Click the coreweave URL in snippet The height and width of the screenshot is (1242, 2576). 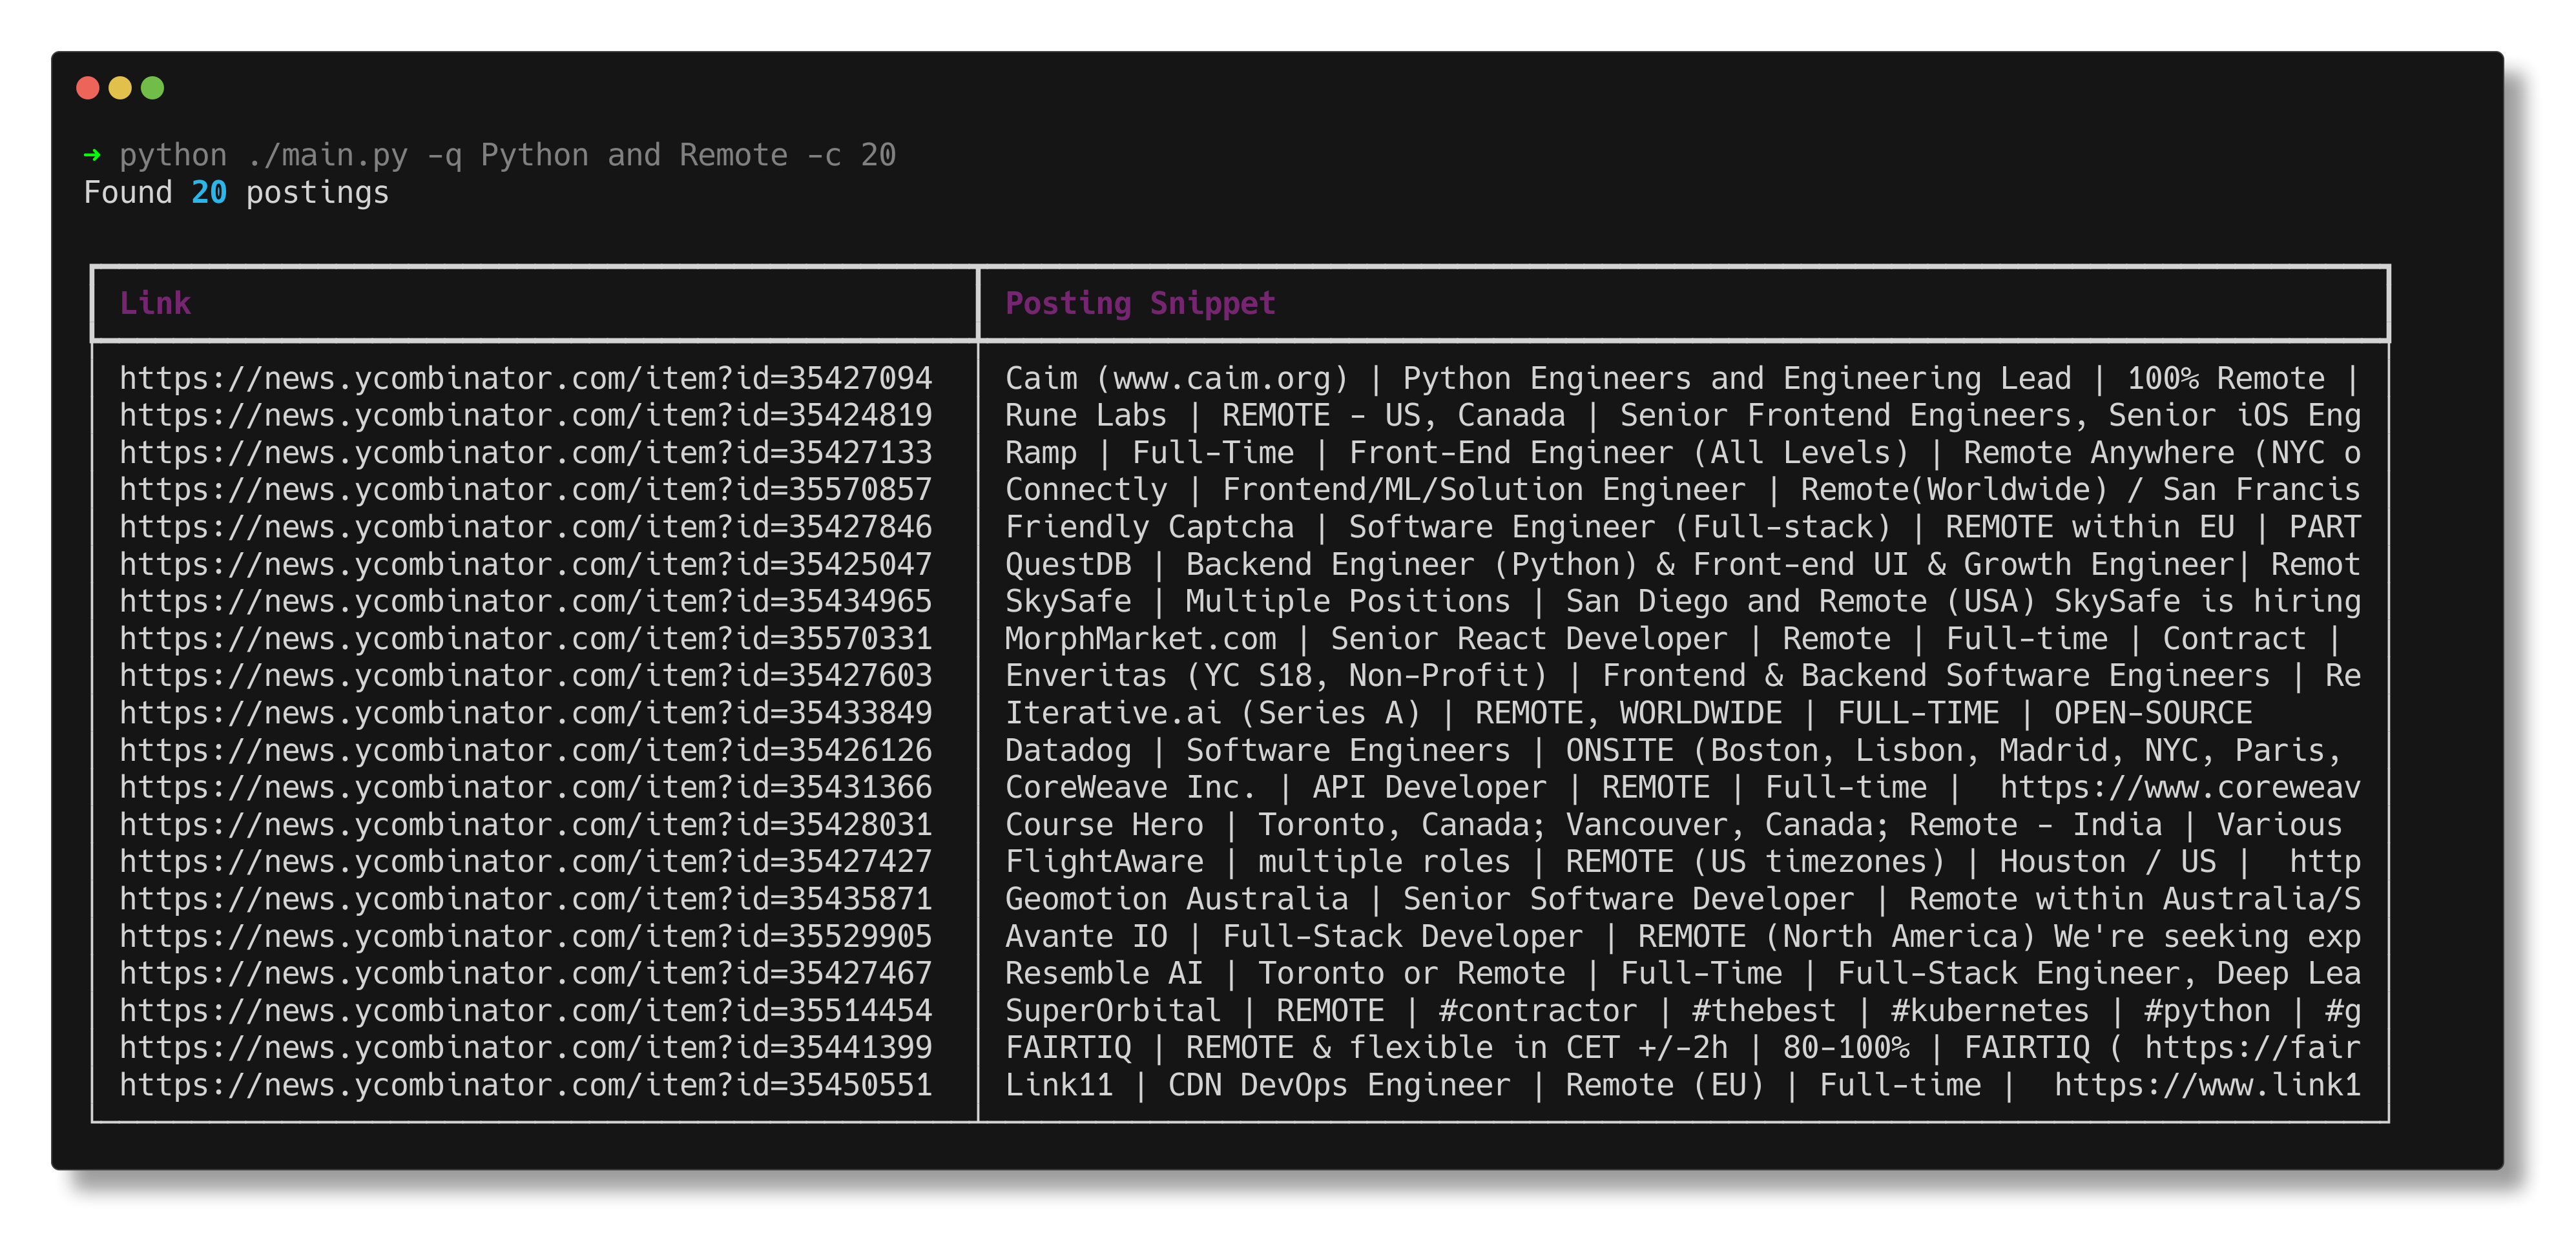point(2180,787)
